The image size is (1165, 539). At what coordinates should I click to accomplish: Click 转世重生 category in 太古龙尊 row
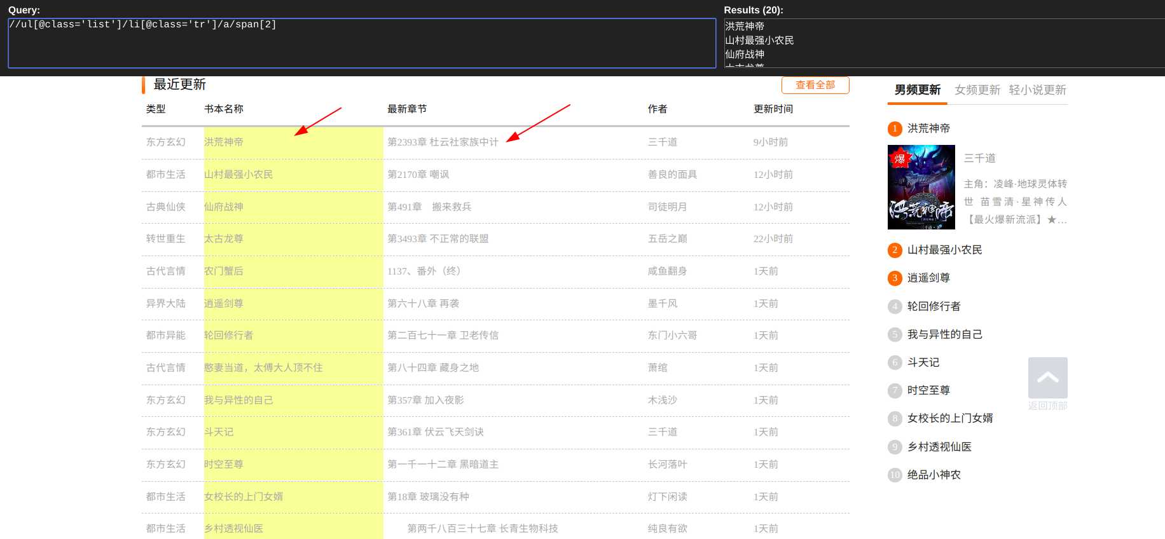tap(165, 238)
